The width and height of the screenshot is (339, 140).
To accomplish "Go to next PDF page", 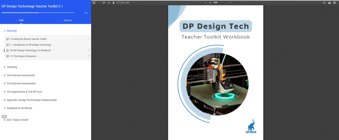I will pyautogui.click(x=113, y=3).
